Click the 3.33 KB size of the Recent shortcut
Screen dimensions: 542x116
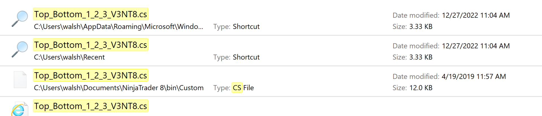(421, 57)
